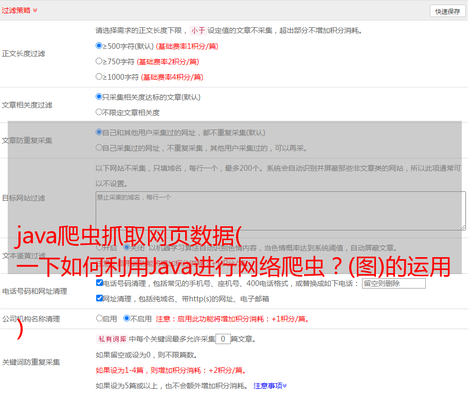Select the ≥500字符 default length option
The height and width of the screenshot is (395, 469).
(x=99, y=46)
